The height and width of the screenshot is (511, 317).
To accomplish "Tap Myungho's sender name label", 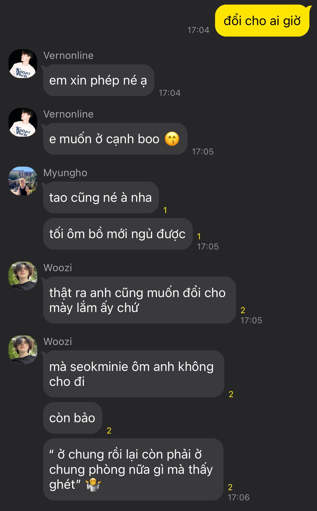I will (x=65, y=173).
